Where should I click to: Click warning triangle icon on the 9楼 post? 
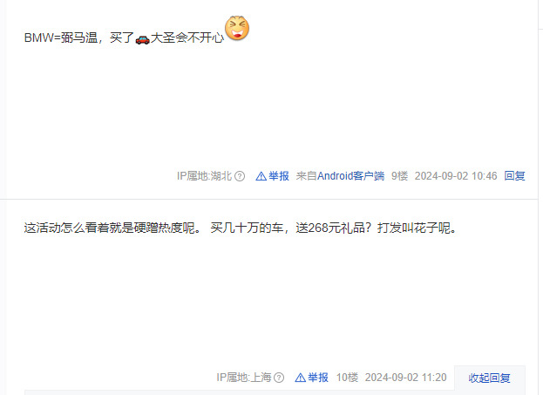(x=261, y=176)
